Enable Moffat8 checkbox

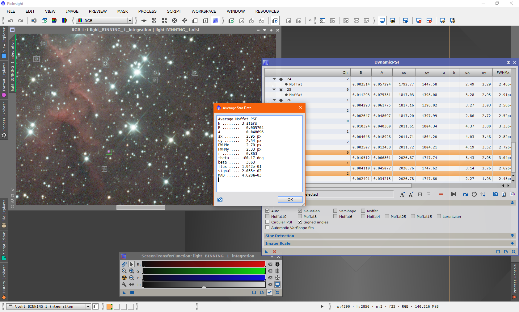pyautogui.click(x=300, y=216)
